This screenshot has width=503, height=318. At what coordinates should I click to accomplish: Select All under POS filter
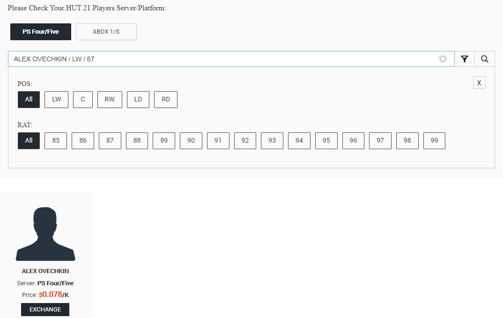pyautogui.click(x=29, y=100)
